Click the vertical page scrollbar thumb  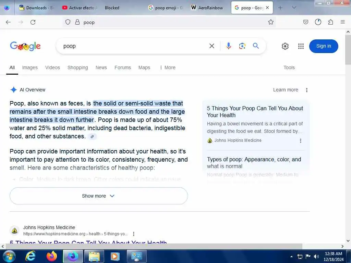pos(348,50)
